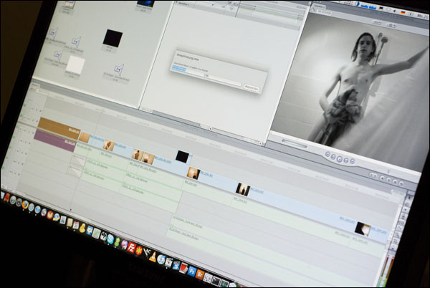Image resolution: width=430 pixels, height=288 pixels.
Task: Click the Abbrechen button in the render dialog
Action: point(252,88)
